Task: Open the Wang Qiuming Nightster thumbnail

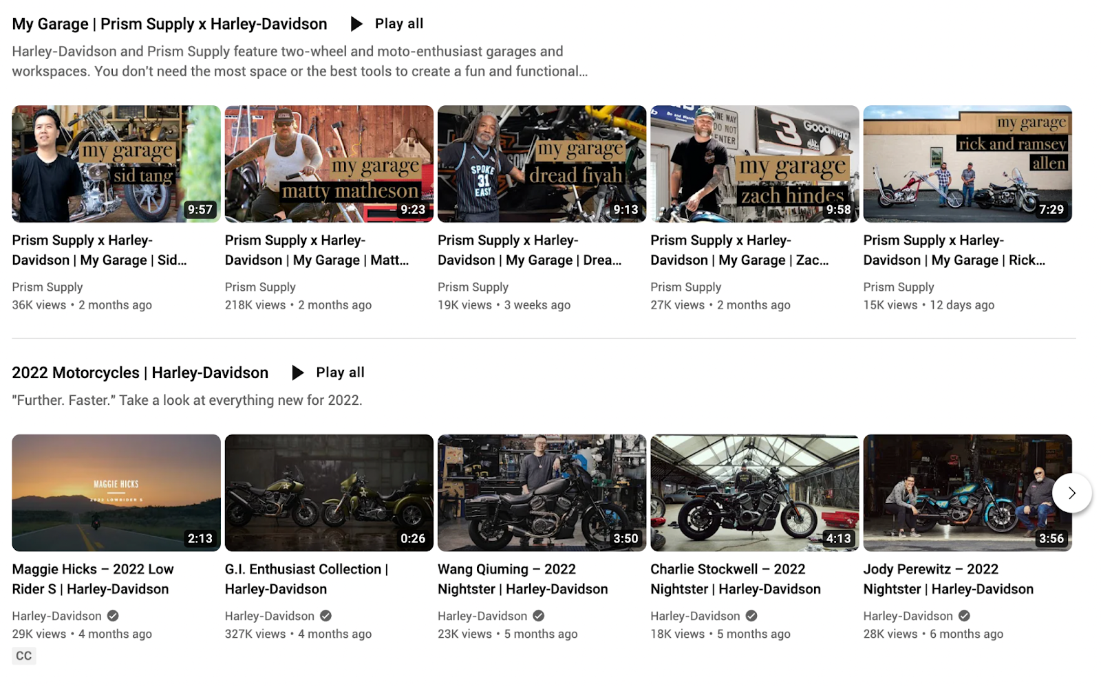Action: (x=542, y=493)
